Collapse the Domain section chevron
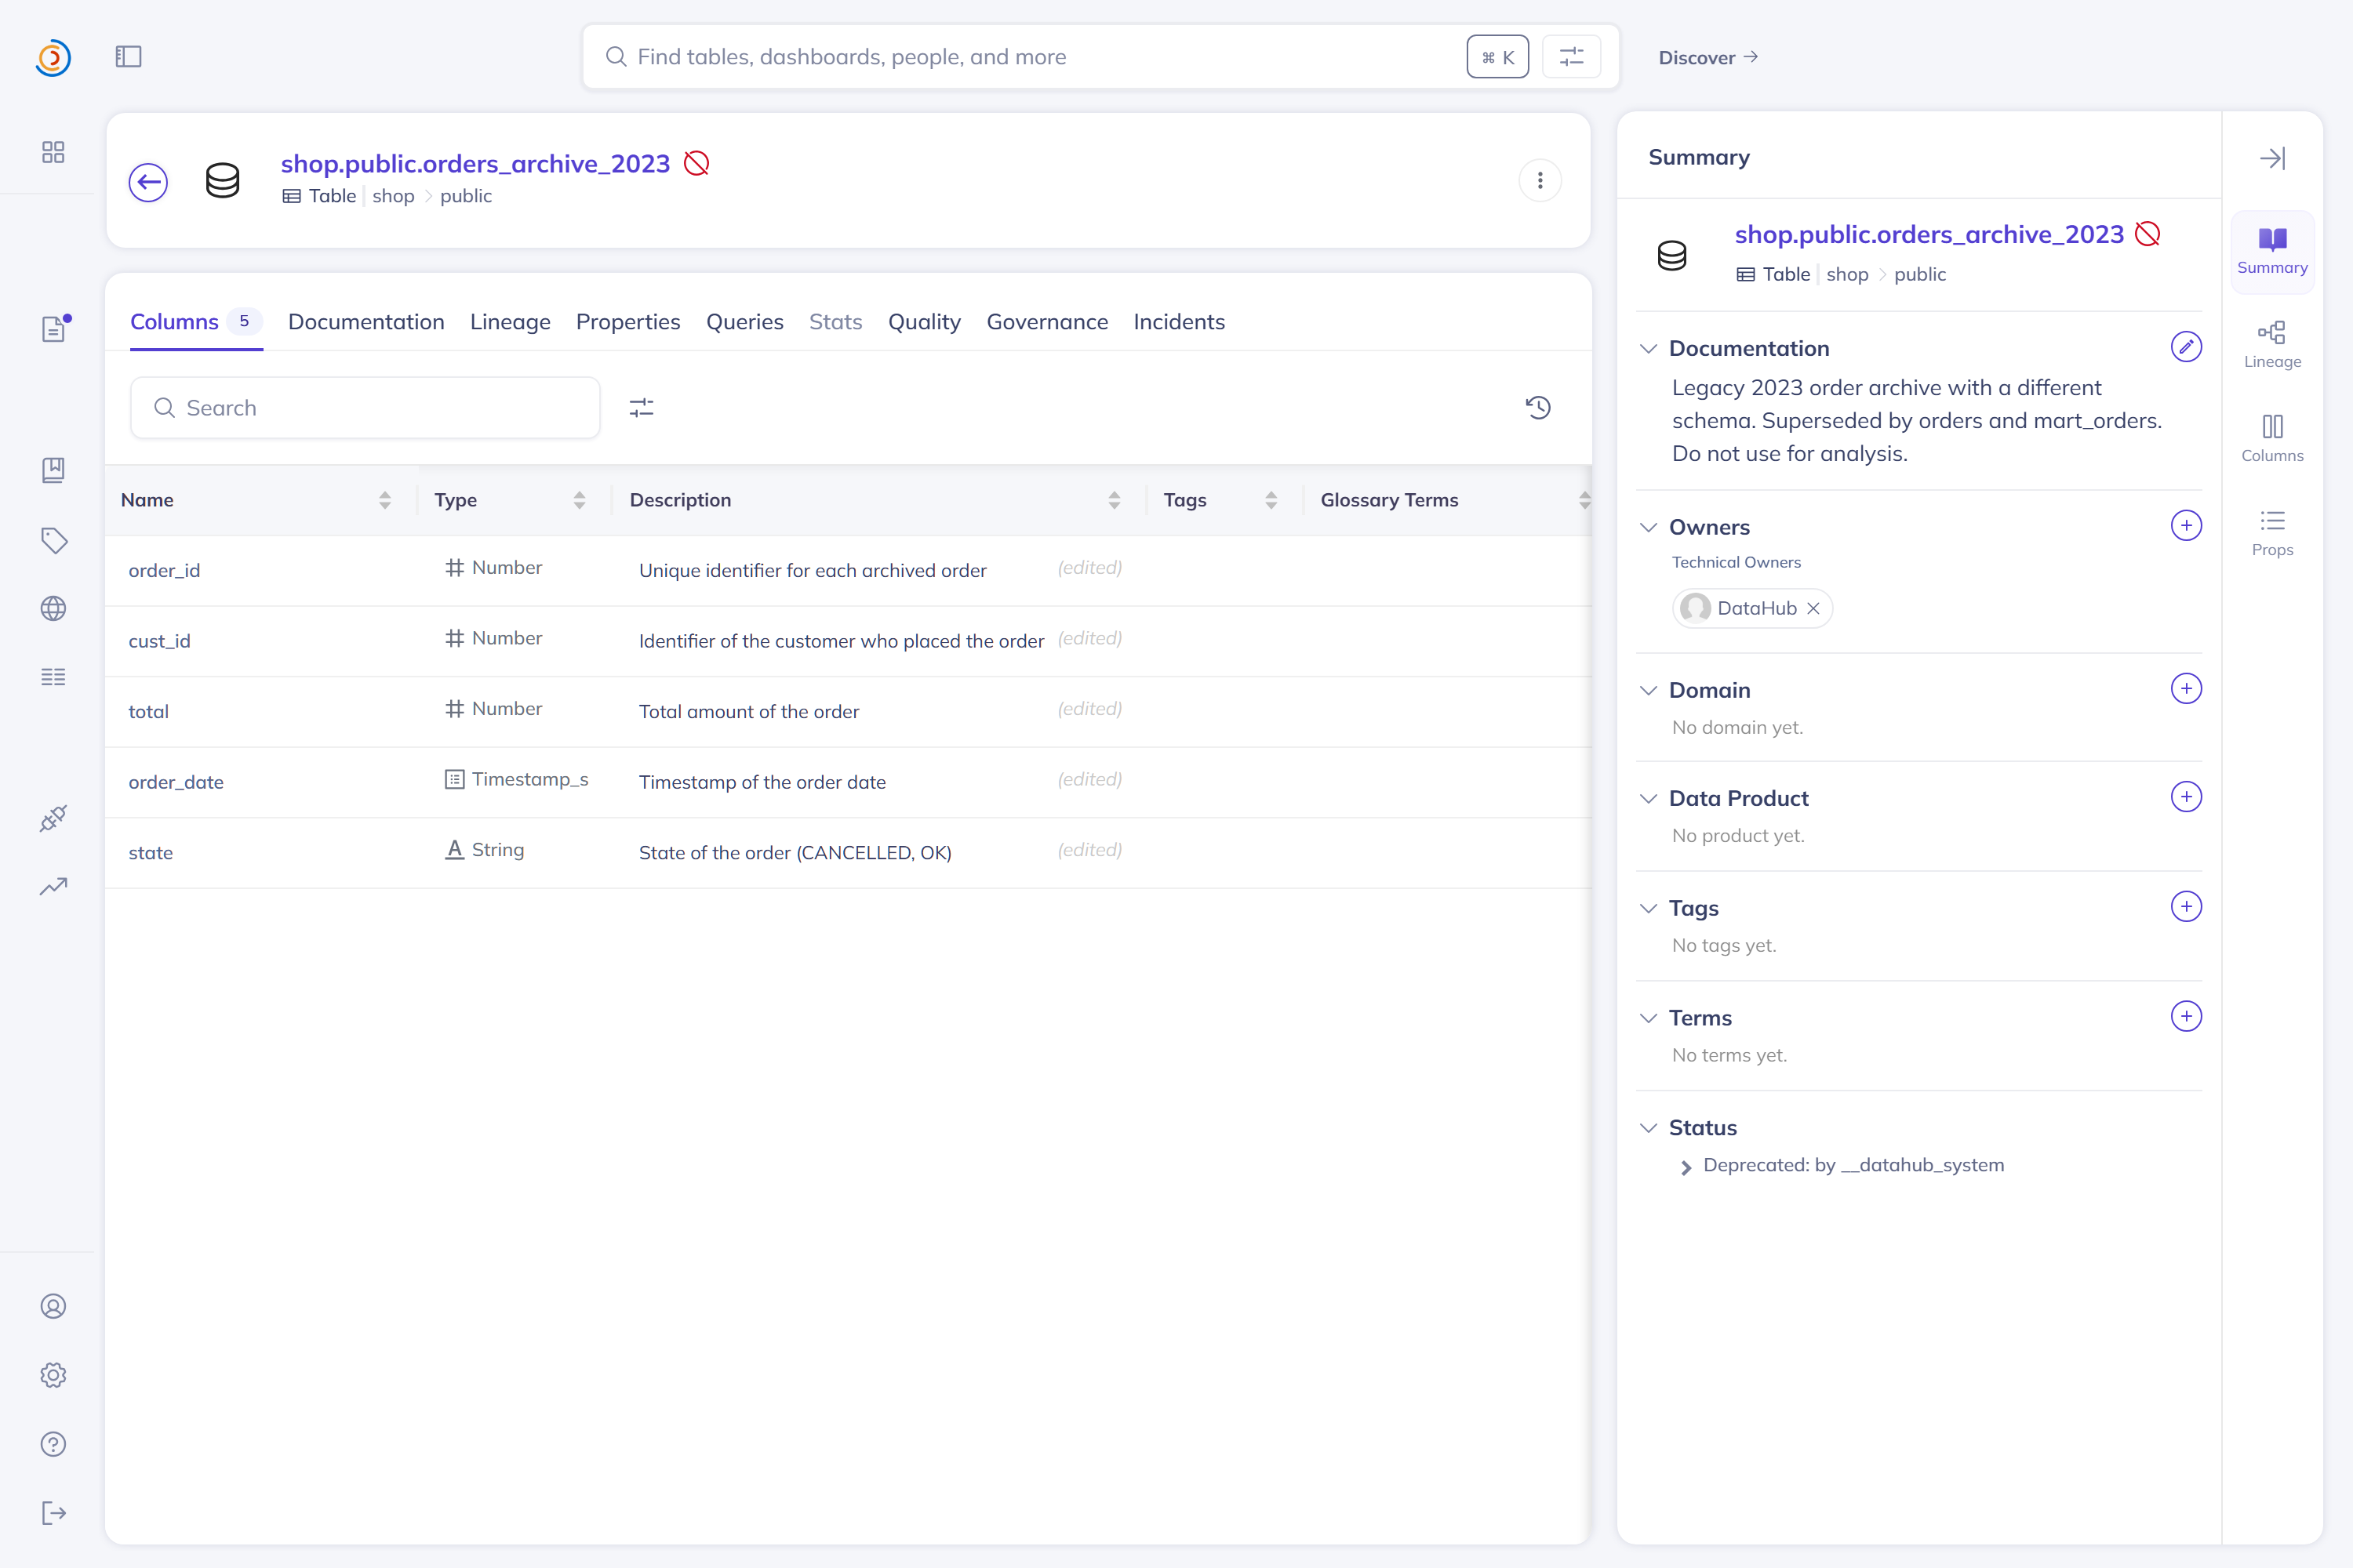Image resolution: width=2353 pixels, height=1568 pixels. 1649,690
